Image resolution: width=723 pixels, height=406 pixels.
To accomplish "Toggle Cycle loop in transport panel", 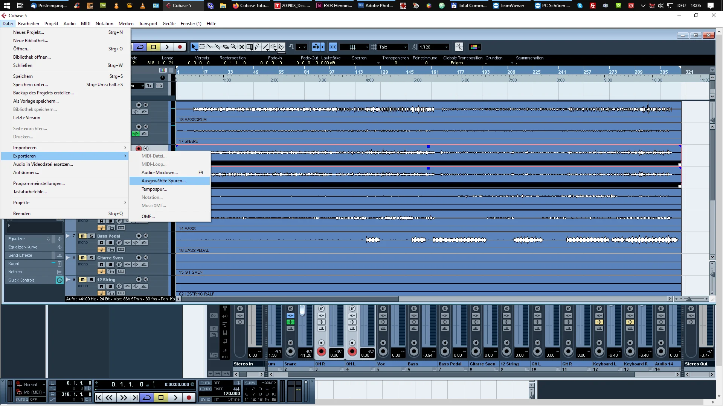I will (x=147, y=397).
